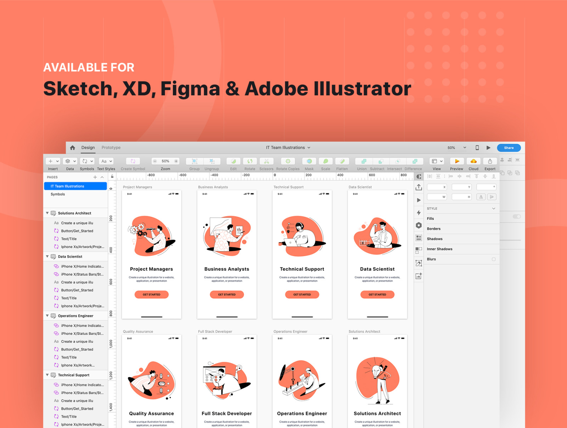Click Get Started on Business Analysts screen
This screenshot has height=428, width=567.
click(x=227, y=294)
